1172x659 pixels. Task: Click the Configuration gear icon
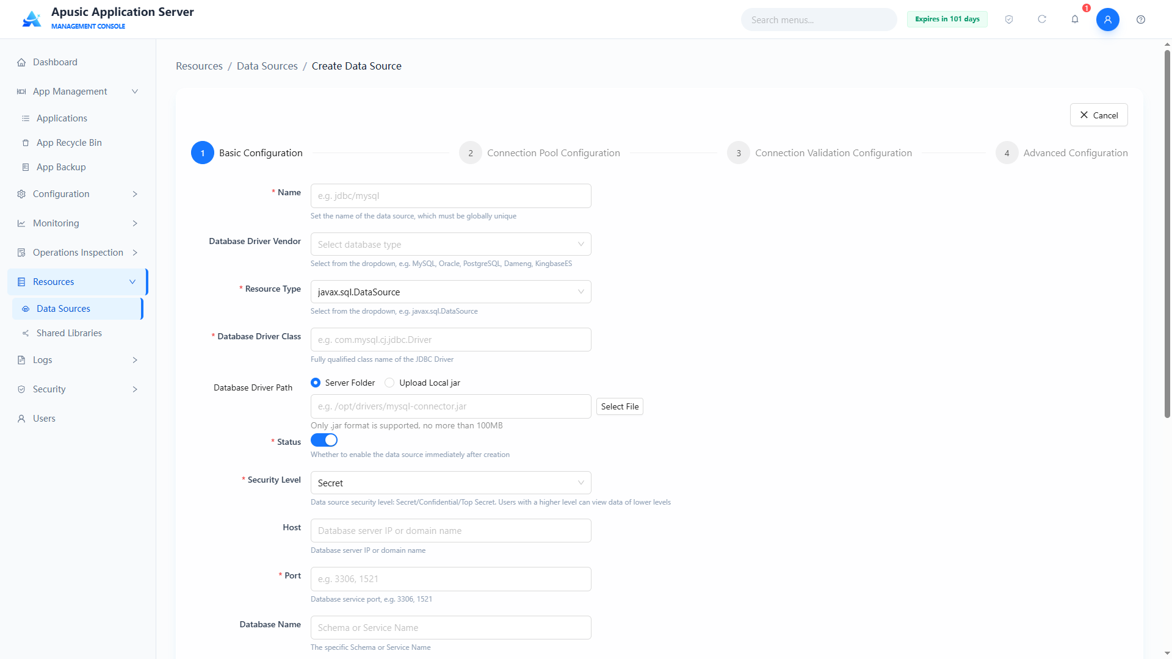click(21, 194)
